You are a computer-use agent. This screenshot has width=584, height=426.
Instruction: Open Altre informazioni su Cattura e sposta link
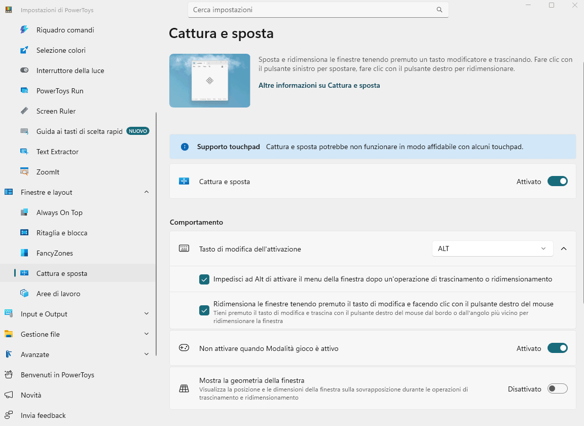[319, 85]
